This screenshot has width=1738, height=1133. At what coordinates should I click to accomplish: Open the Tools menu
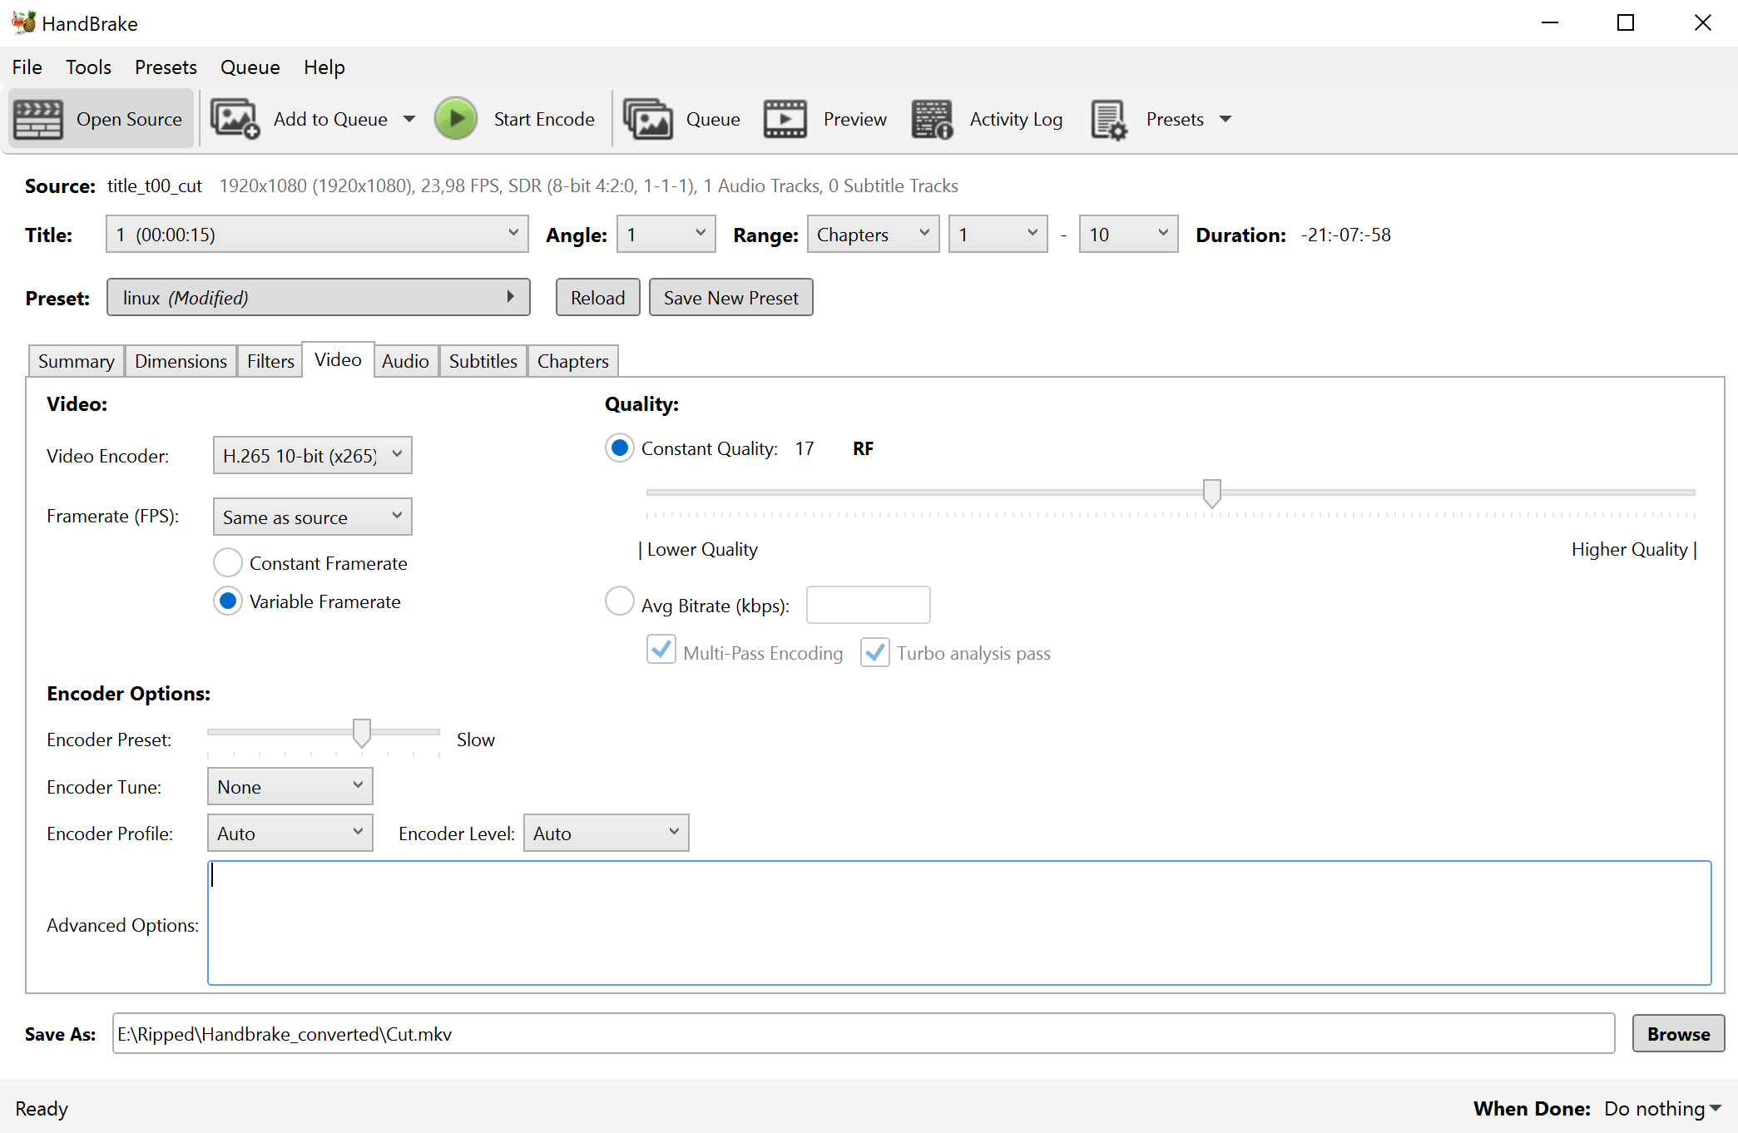click(88, 67)
